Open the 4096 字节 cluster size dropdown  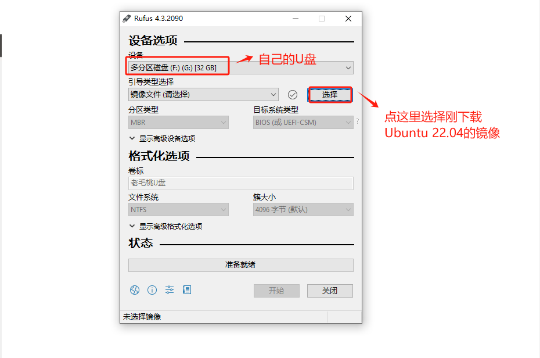pyautogui.click(x=303, y=209)
